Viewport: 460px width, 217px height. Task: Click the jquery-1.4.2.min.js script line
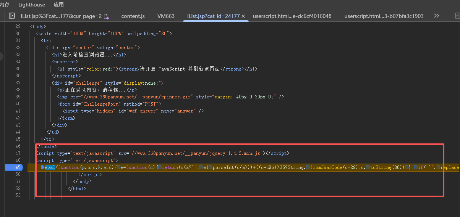(x=162, y=153)
